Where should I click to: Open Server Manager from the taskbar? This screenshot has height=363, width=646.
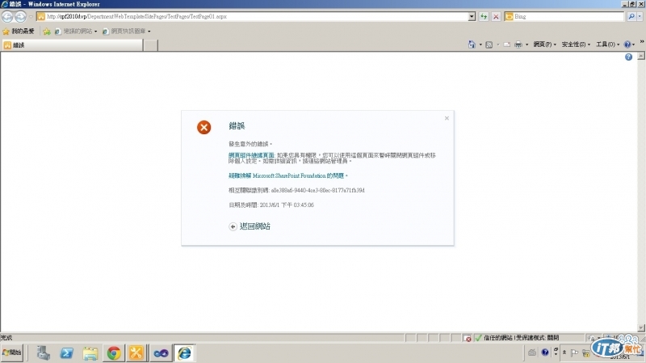pos(43,353)
